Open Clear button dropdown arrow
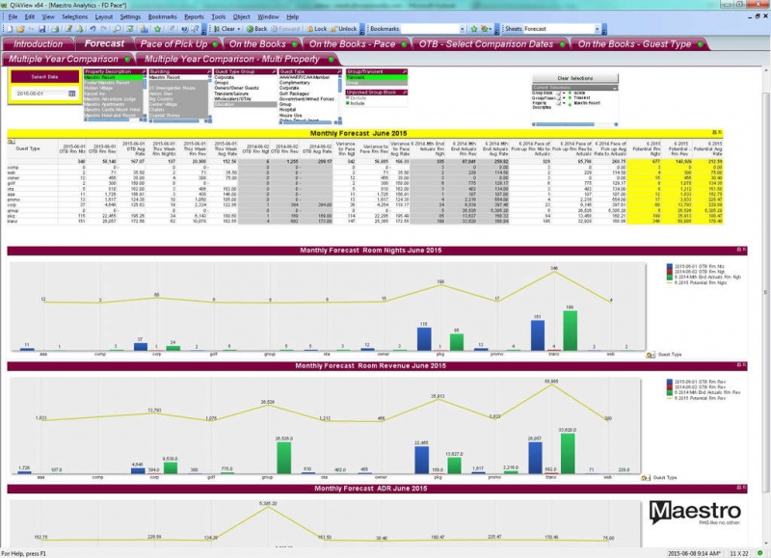 pos(239,29)
